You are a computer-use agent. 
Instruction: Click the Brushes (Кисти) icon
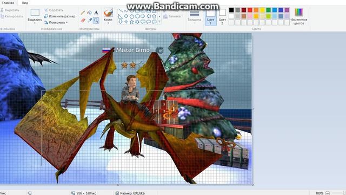[108, 12]
